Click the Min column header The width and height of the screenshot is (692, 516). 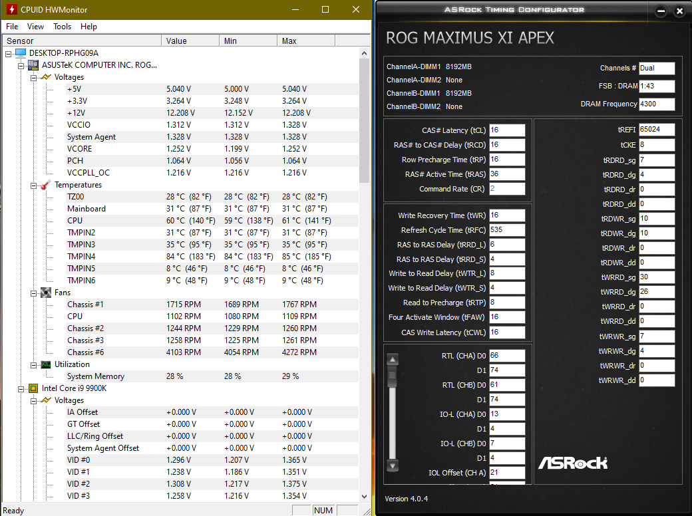pyautogui.click(x=248, y=41)
